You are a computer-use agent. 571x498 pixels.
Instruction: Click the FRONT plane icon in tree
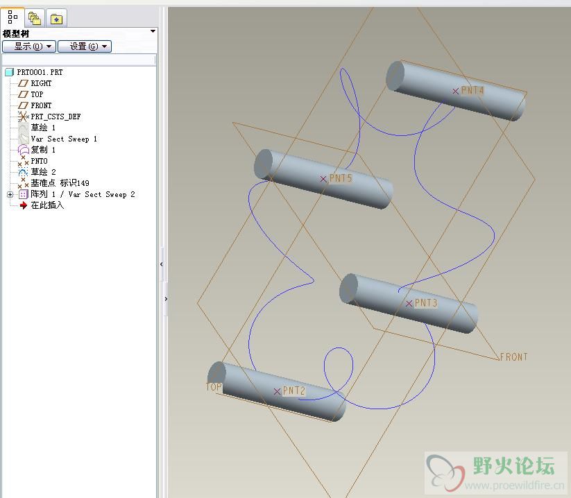point(23,105)
